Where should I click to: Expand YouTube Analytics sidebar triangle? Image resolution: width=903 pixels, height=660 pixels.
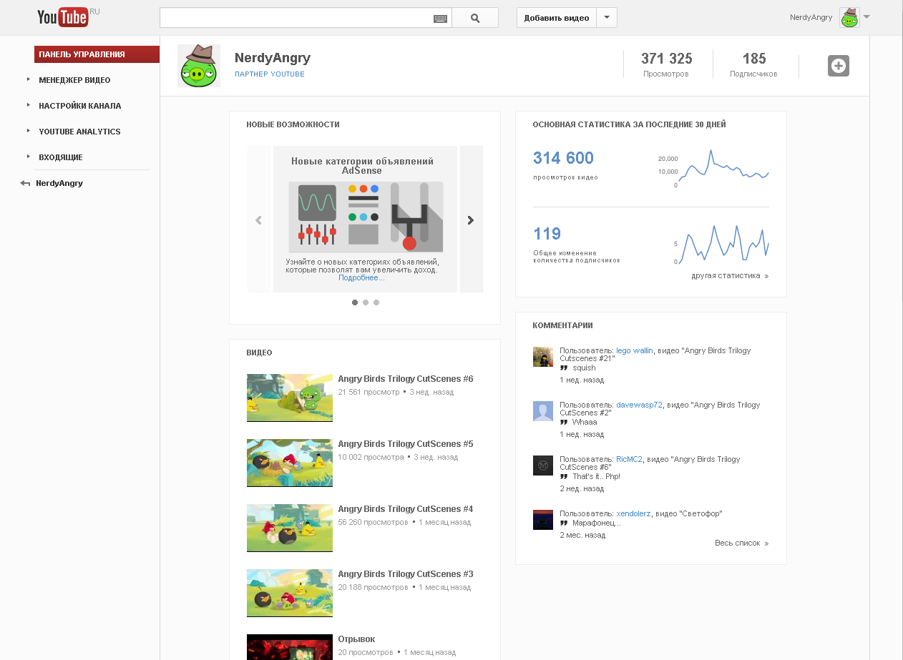pyautogui.click(x=29, y=131)
